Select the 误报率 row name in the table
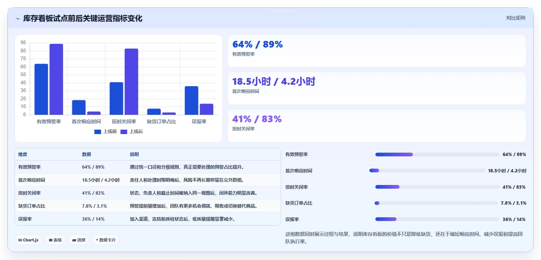Image resolution: width=541 pixels, height=260 pixels. [x=25, y=219]
